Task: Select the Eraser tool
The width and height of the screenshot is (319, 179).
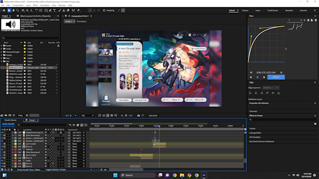Action: pyautogui.click(x=68, y=10)
